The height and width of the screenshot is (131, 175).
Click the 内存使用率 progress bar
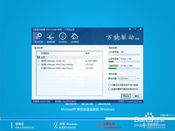[x=124, y=62]
